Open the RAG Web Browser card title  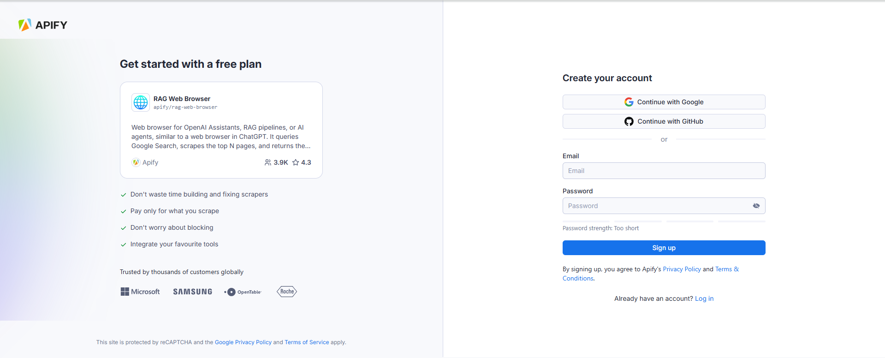click(x=182, y=99)
